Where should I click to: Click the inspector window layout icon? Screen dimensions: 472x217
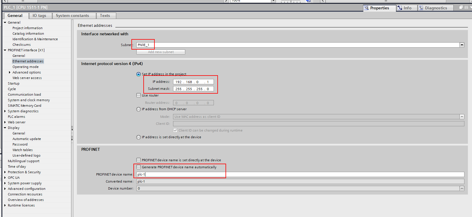(466, 7)
